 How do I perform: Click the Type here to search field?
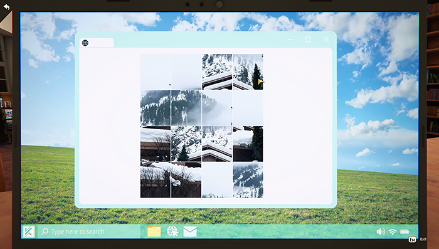click(89, 231)
